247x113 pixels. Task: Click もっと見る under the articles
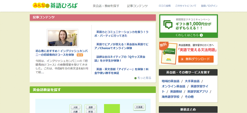click(x=144, y=78)
